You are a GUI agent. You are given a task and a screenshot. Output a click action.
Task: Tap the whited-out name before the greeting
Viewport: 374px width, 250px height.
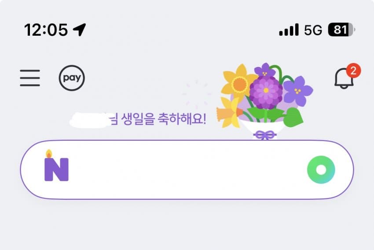coord(90,119)
